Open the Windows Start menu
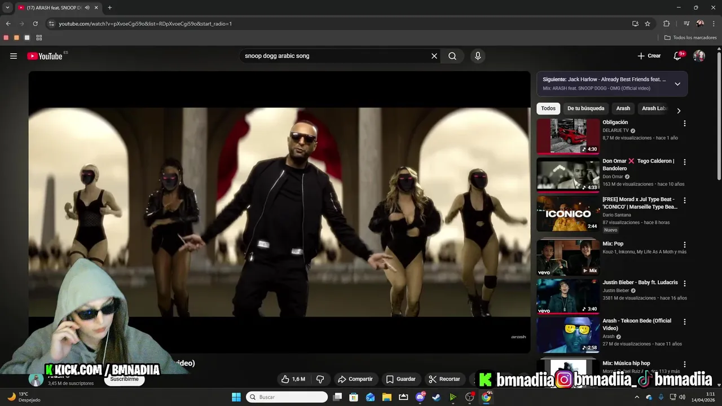722x406 pixels. click(x=236, y=397)
